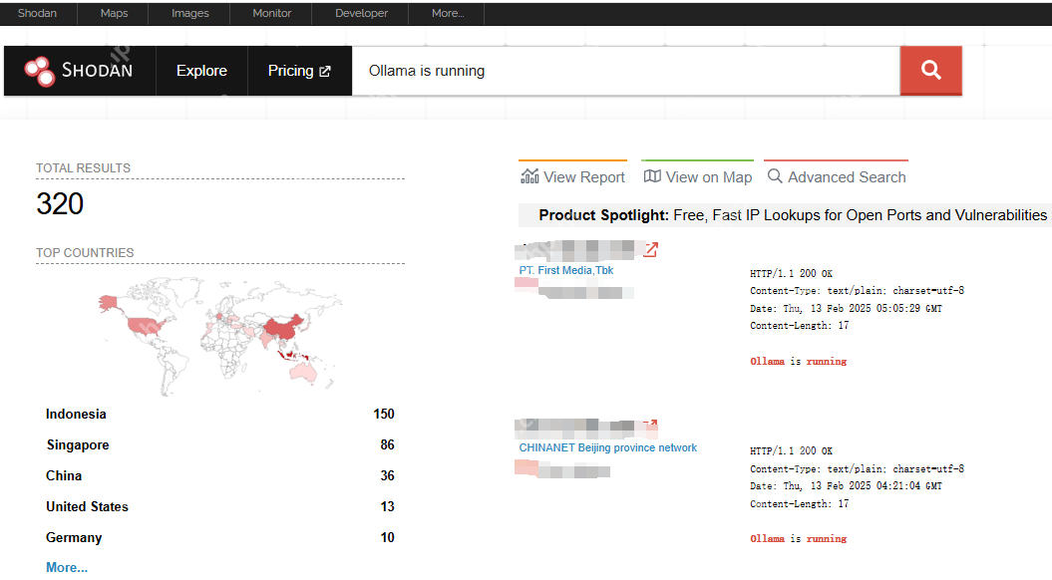Click the Advanced Search magnifier icon
The image size is (1052, 580).
coord(775,176)
